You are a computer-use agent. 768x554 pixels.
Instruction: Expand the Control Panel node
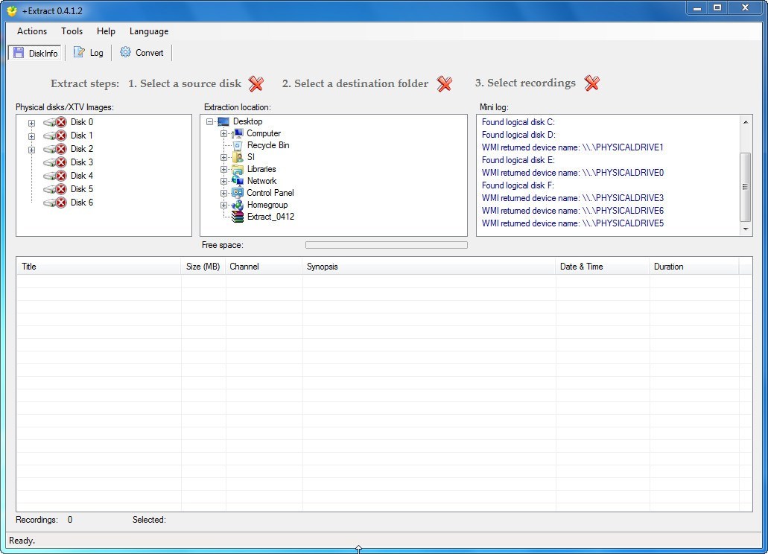click(223, 193)
